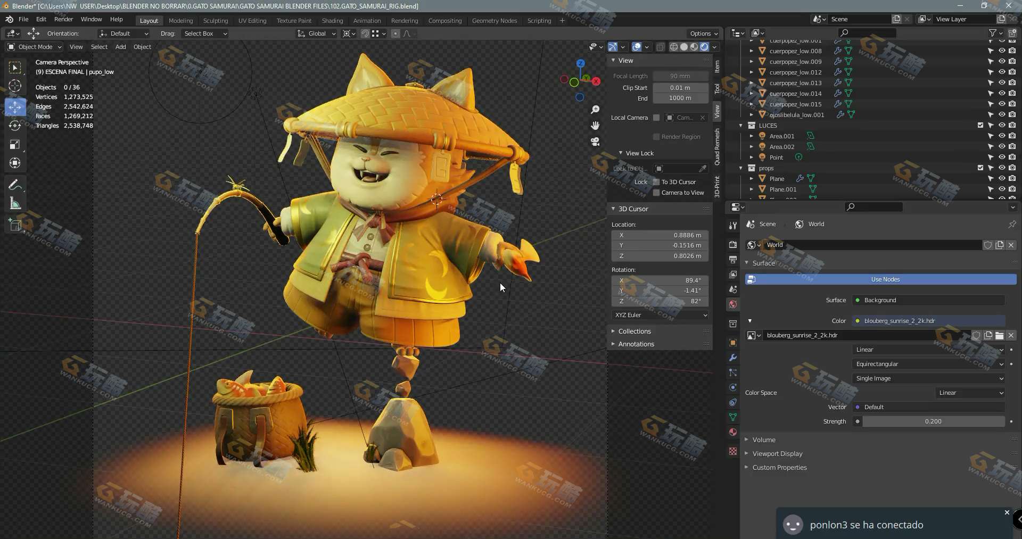Screen dimensions: 1022x539
Task: Switch to wireframe viewport shading
Action: (674, 47)
